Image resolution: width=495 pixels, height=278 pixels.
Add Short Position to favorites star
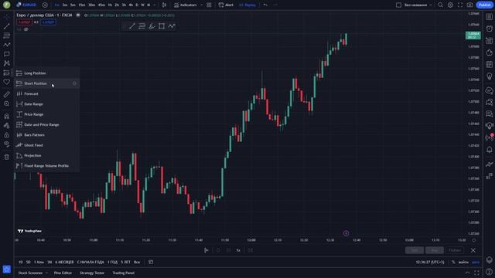click(x=74, y=83)
